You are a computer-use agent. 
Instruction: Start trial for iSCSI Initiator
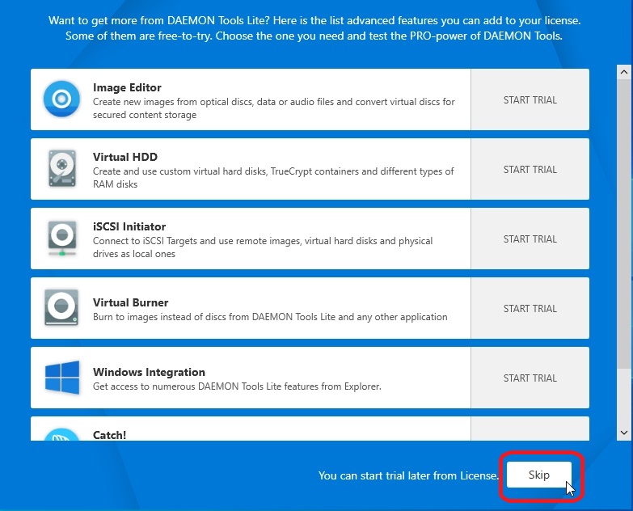click(x=530, y=239)
